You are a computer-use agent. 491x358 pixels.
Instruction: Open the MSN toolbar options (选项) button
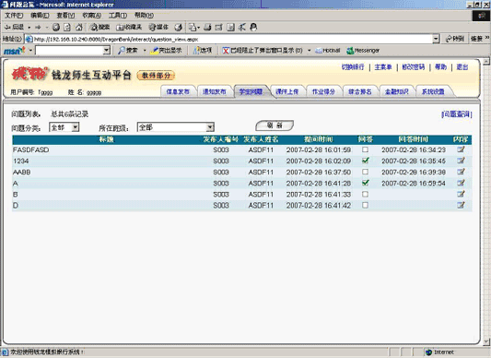[203, 50]
